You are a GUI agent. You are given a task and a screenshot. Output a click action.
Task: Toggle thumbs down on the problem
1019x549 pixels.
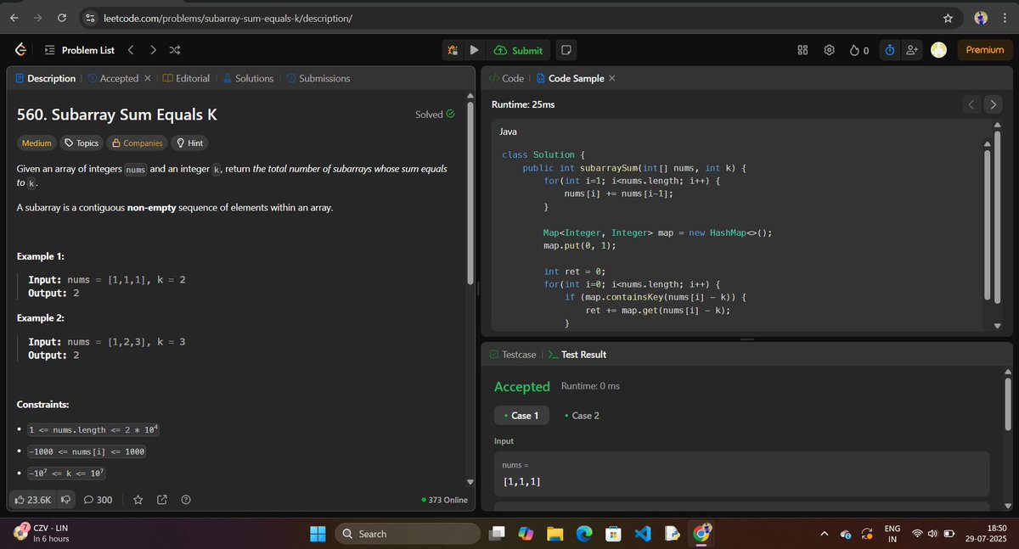point(67,500)
